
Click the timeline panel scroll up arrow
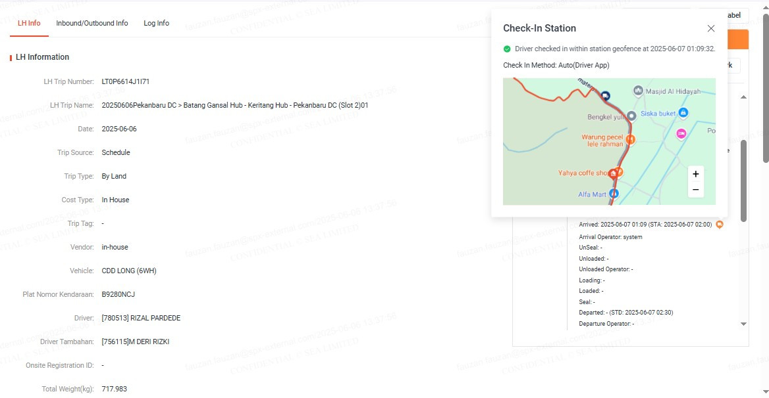click(743, 97)
